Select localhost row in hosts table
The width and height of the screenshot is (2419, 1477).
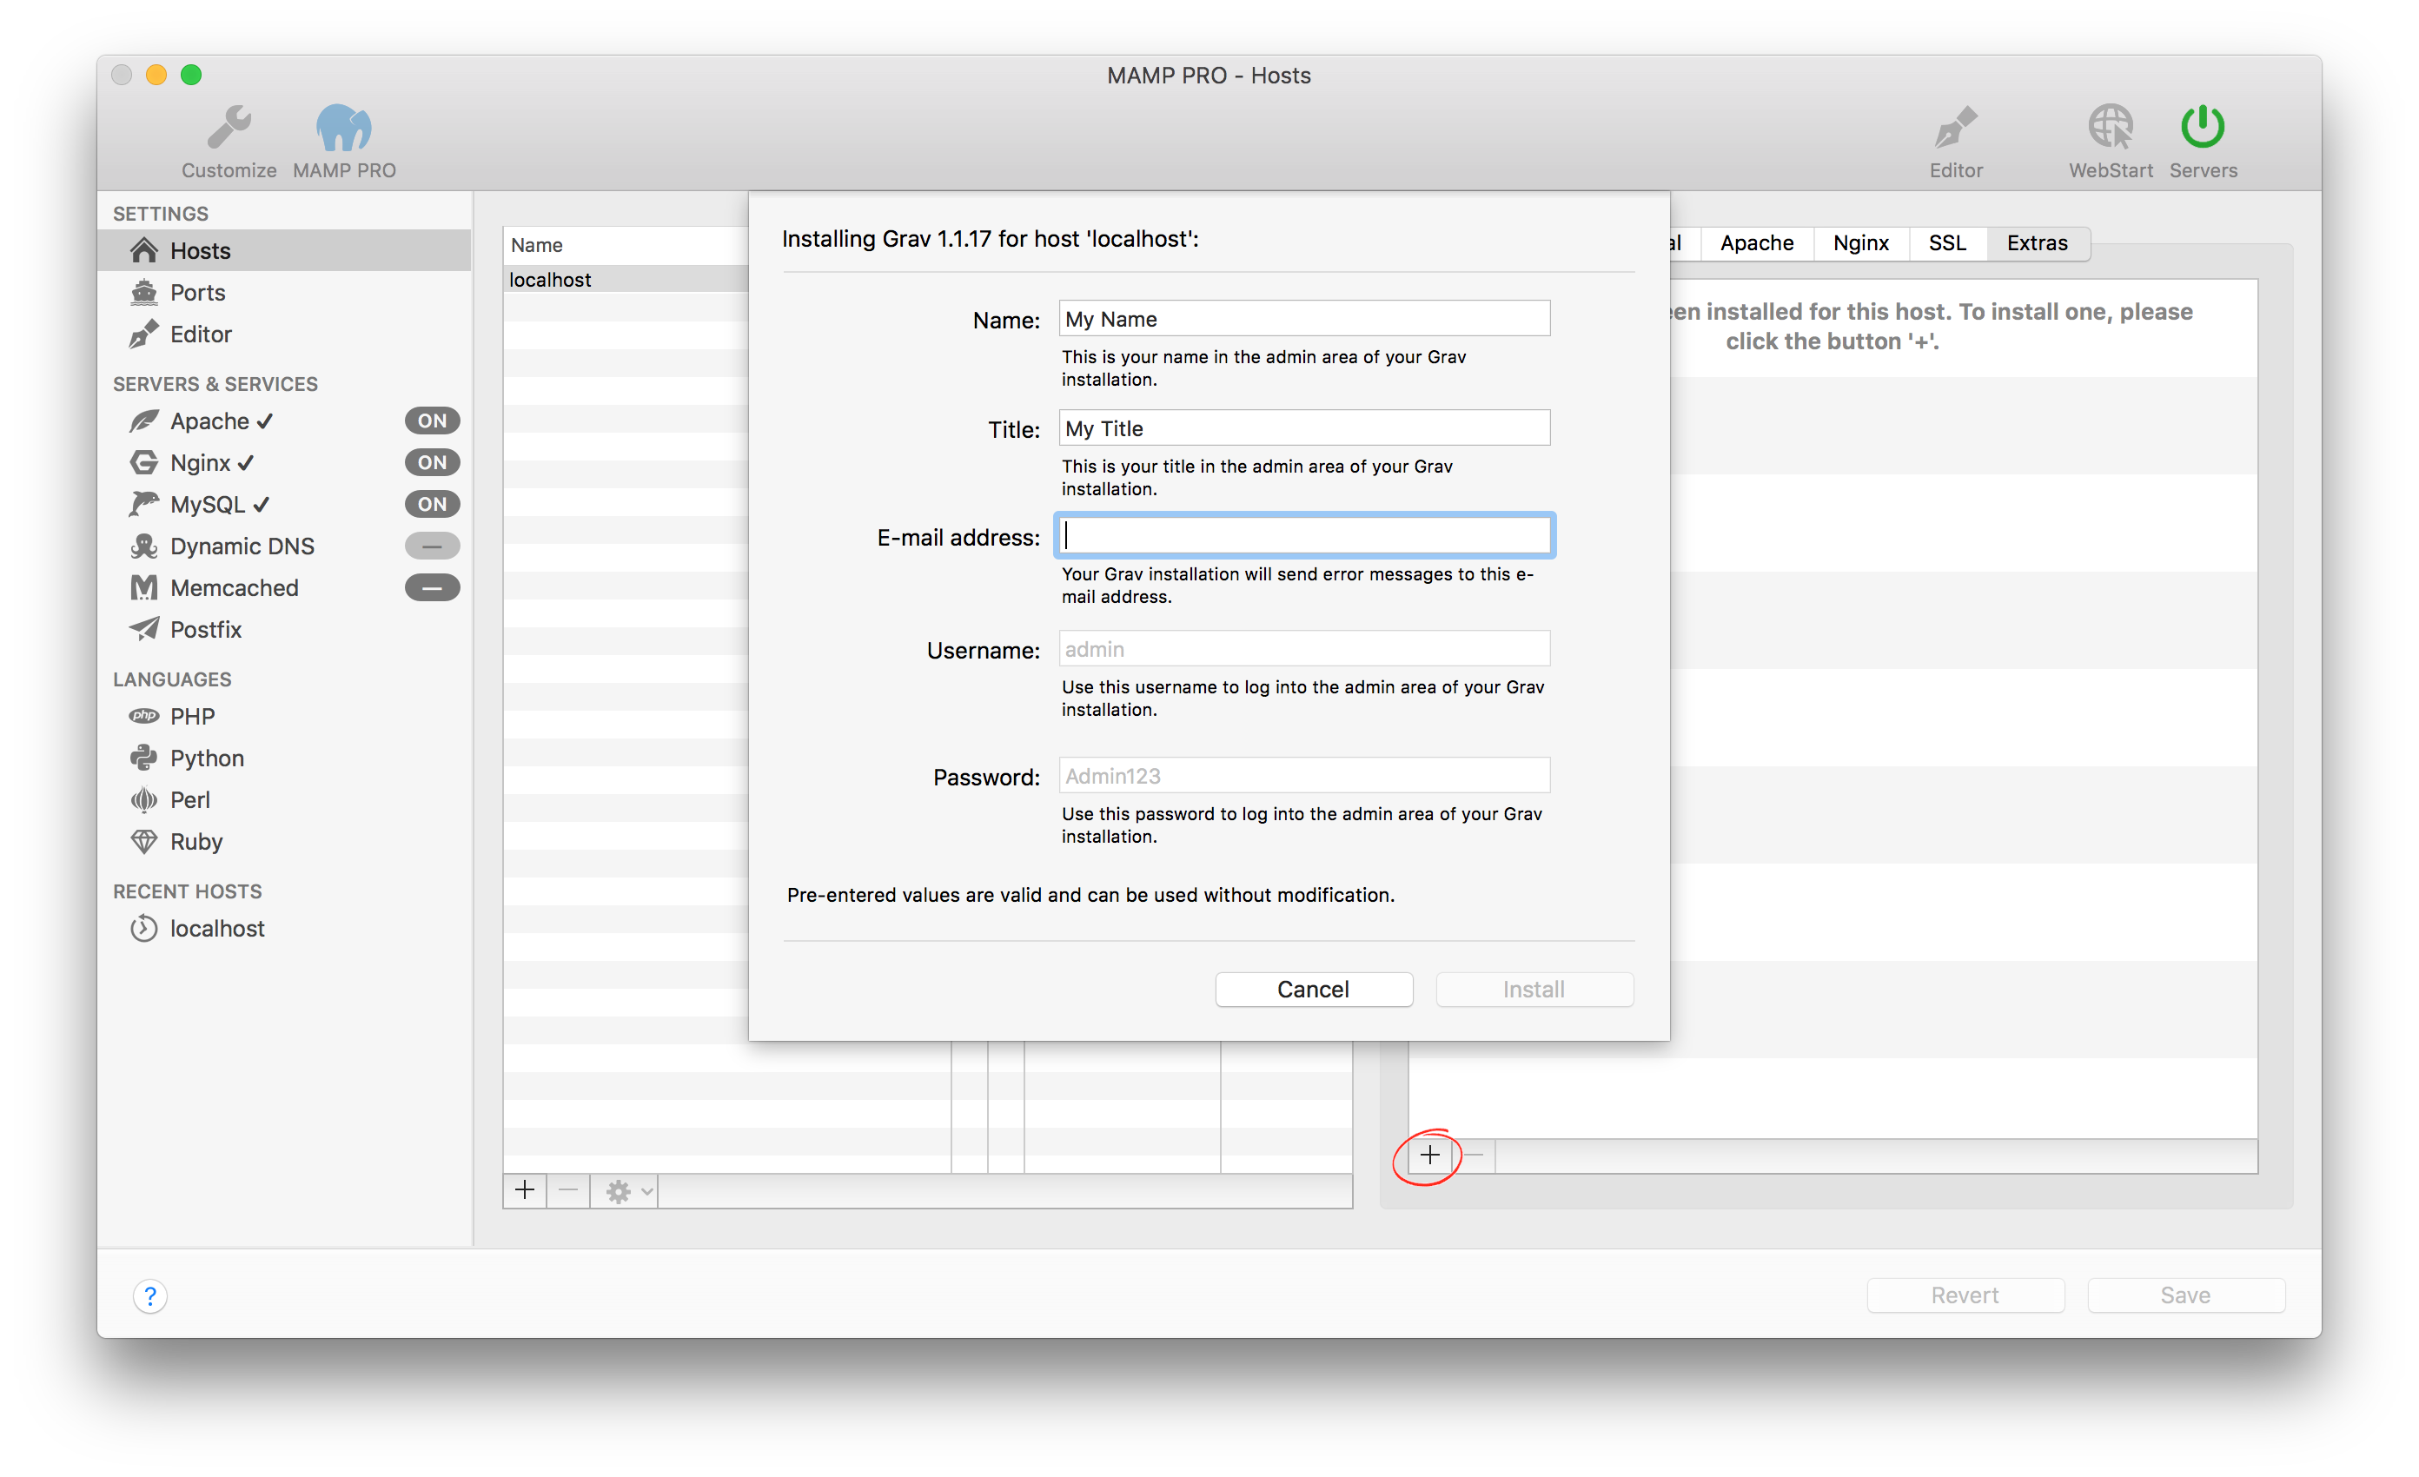click(x=626, y=279)
